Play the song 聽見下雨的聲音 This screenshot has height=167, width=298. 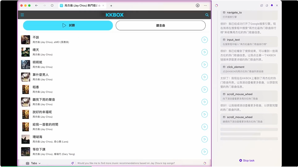click(205, 102)
